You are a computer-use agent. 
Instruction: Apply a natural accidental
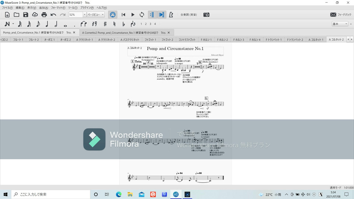pos(114,24)
